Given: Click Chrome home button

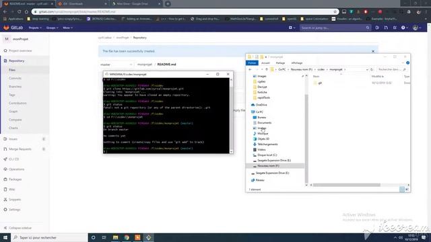Looking at the screenshot, I should (26, 12).
